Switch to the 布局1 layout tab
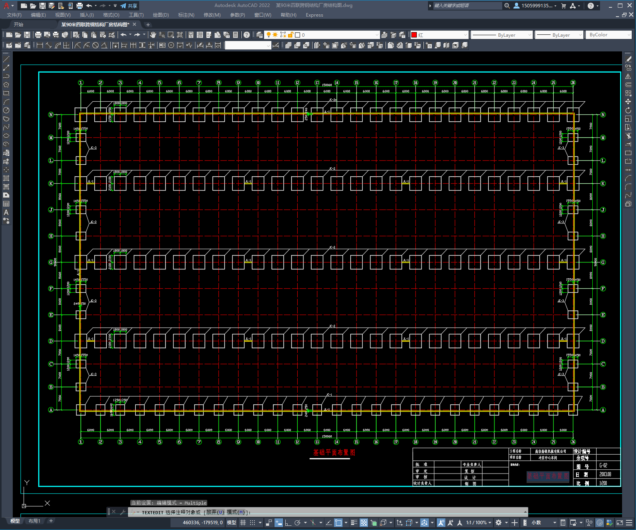Viewport: 636px width, 530px height. 34,521
